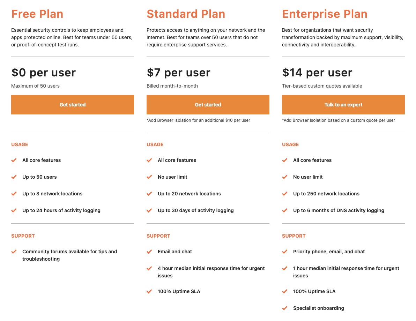Click checkmark beside Up to 50 users
416x321 pixels.
tap(14, 177)
